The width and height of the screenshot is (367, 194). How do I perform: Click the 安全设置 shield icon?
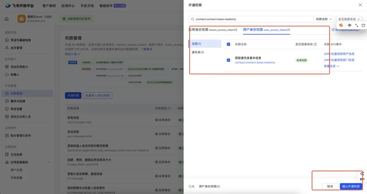tap(7, 109)
